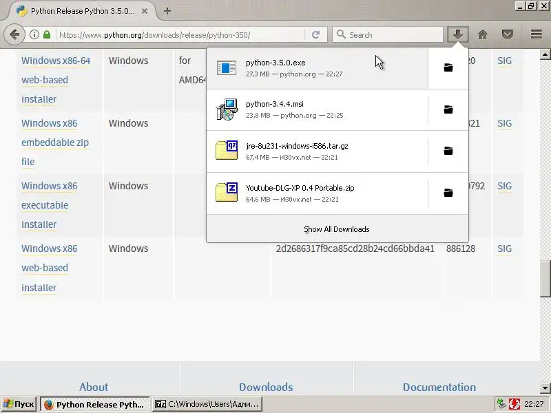Close the Python Release tab
The height and width of the screenshot is (413, 551).
pyautogui.click(x=145, y=11)
